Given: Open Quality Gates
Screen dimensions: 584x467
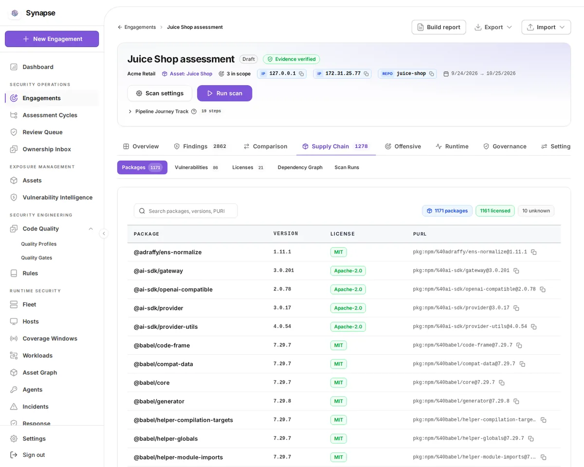Looking at the screenshot, I should (36, 258).
